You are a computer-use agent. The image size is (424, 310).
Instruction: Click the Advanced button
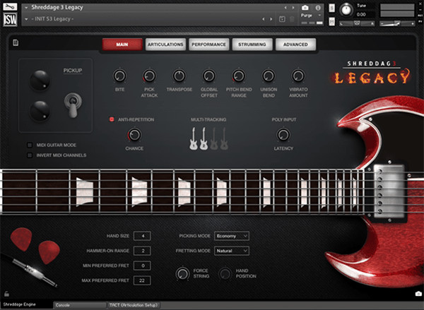point(295,44)
